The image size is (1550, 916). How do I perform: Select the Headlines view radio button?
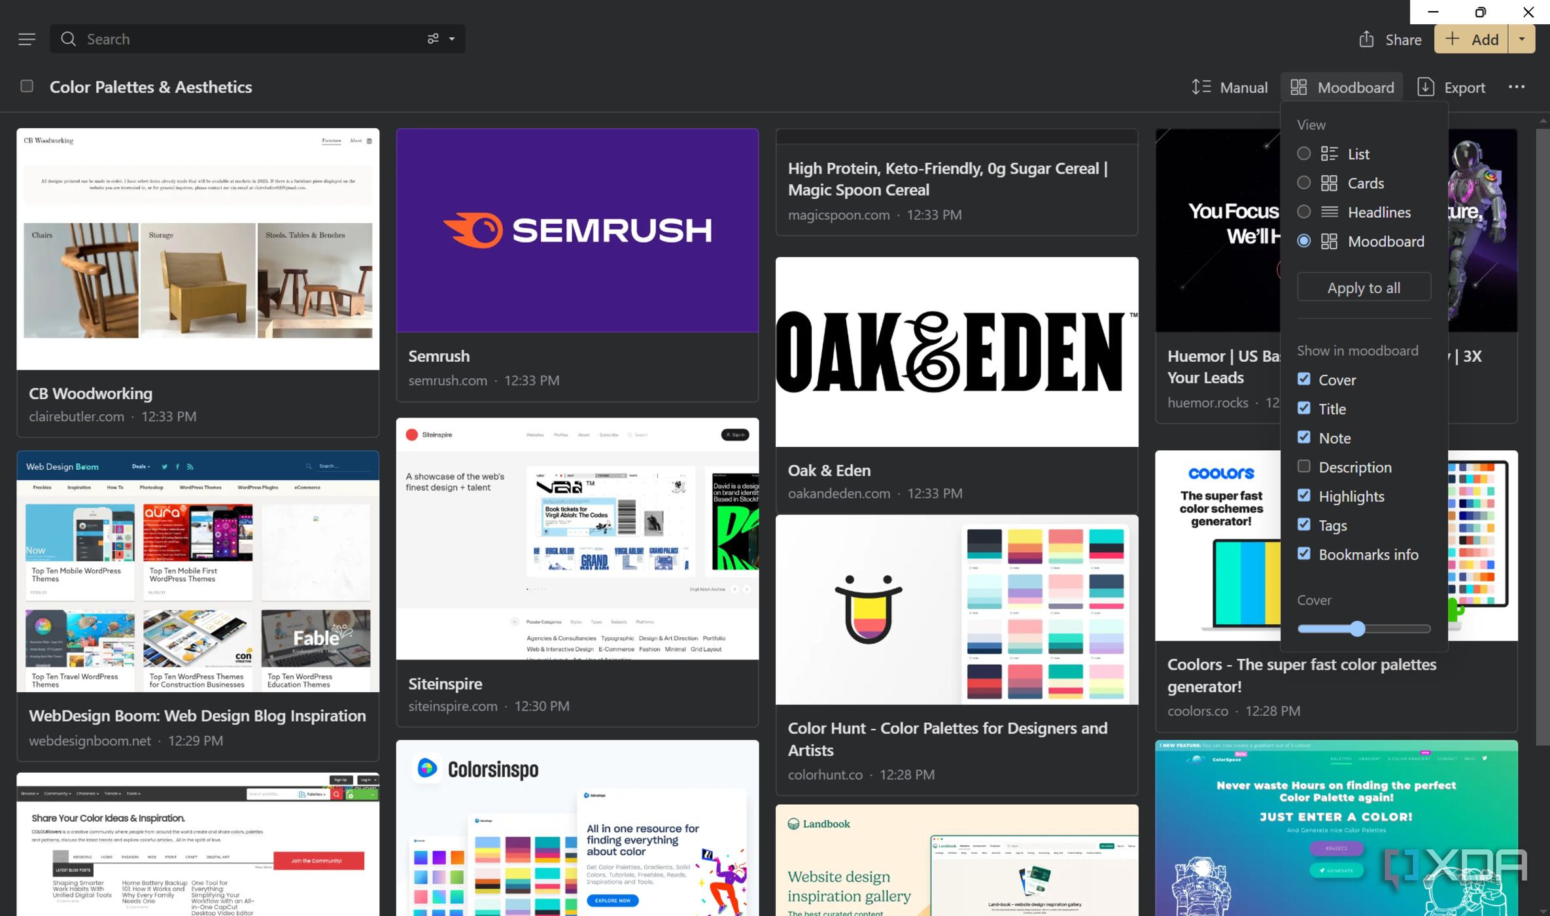[1304, 212]
